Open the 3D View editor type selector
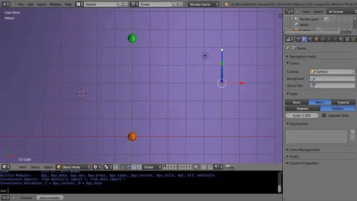The width and height of the screenshot is (357, 201). click(6, 167)
